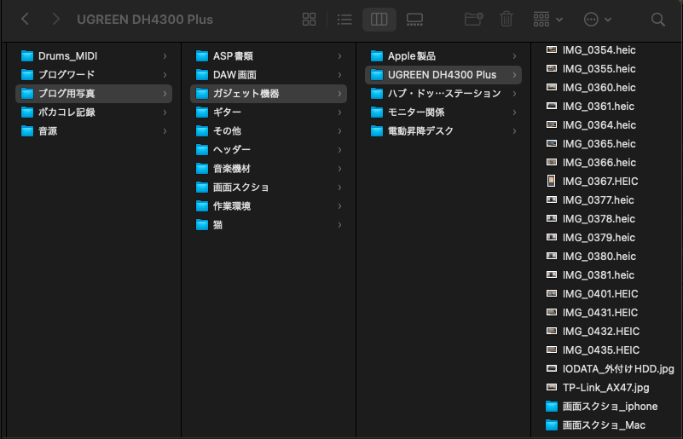Open the ギター folder
Screen dimensions: 683x439
pyautogui.click(x=227, y=113)
